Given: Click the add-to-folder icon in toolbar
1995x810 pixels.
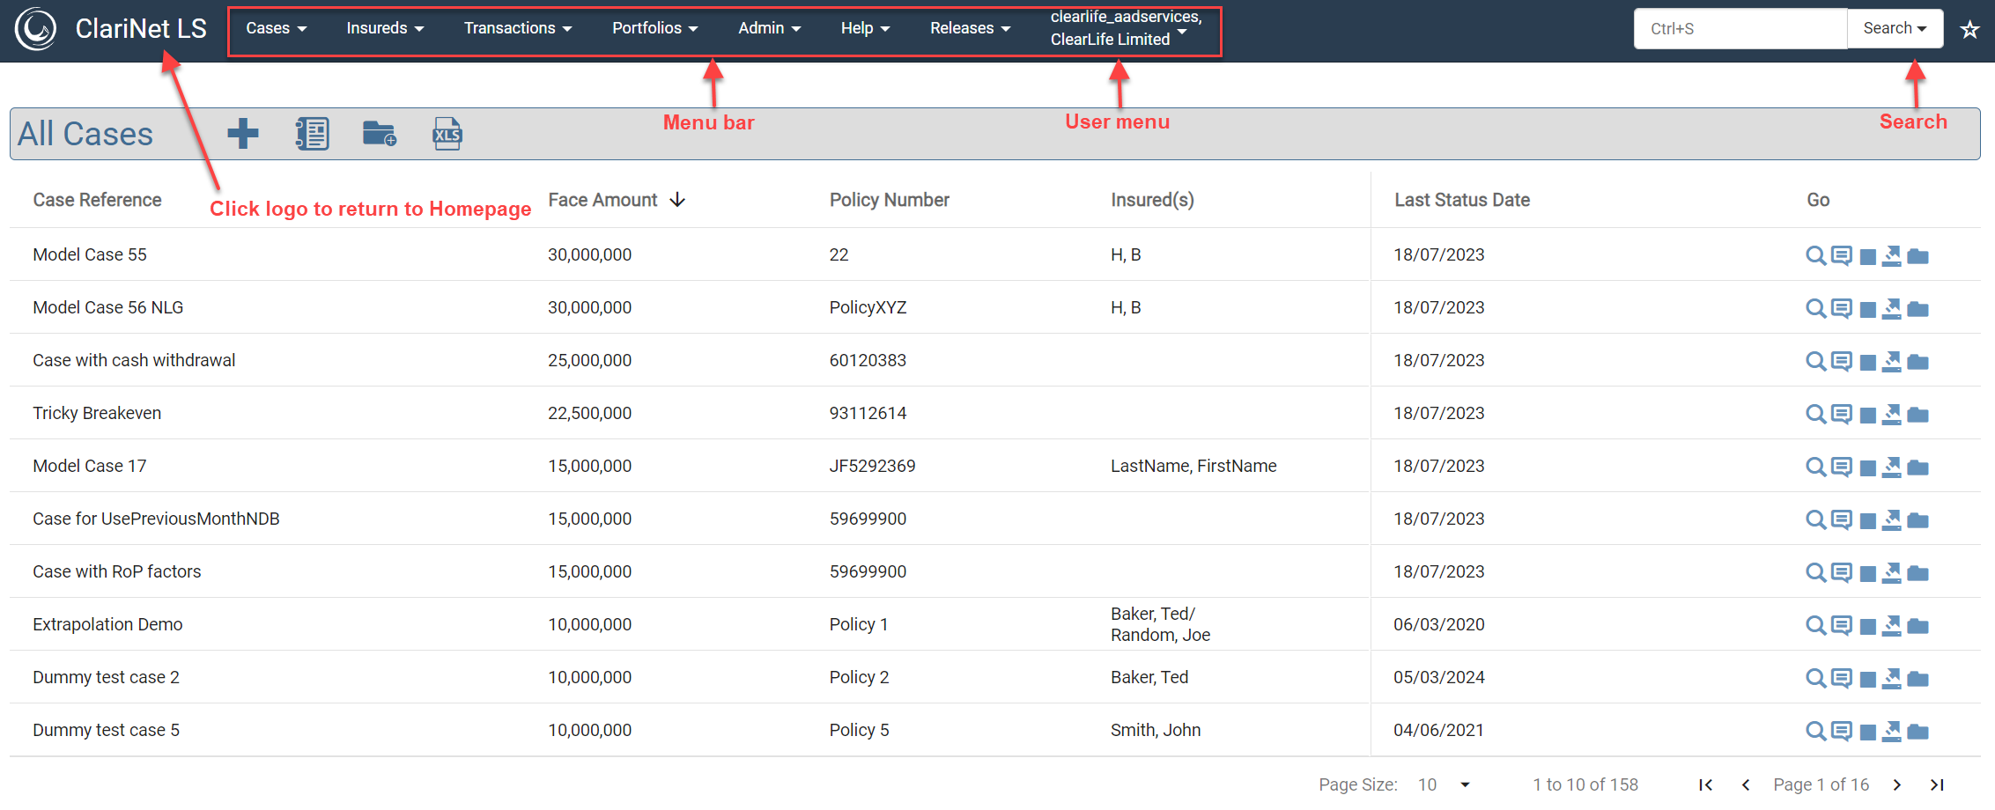Looking at the screenshot, I should pyautogui.click(x=380, y=134).
